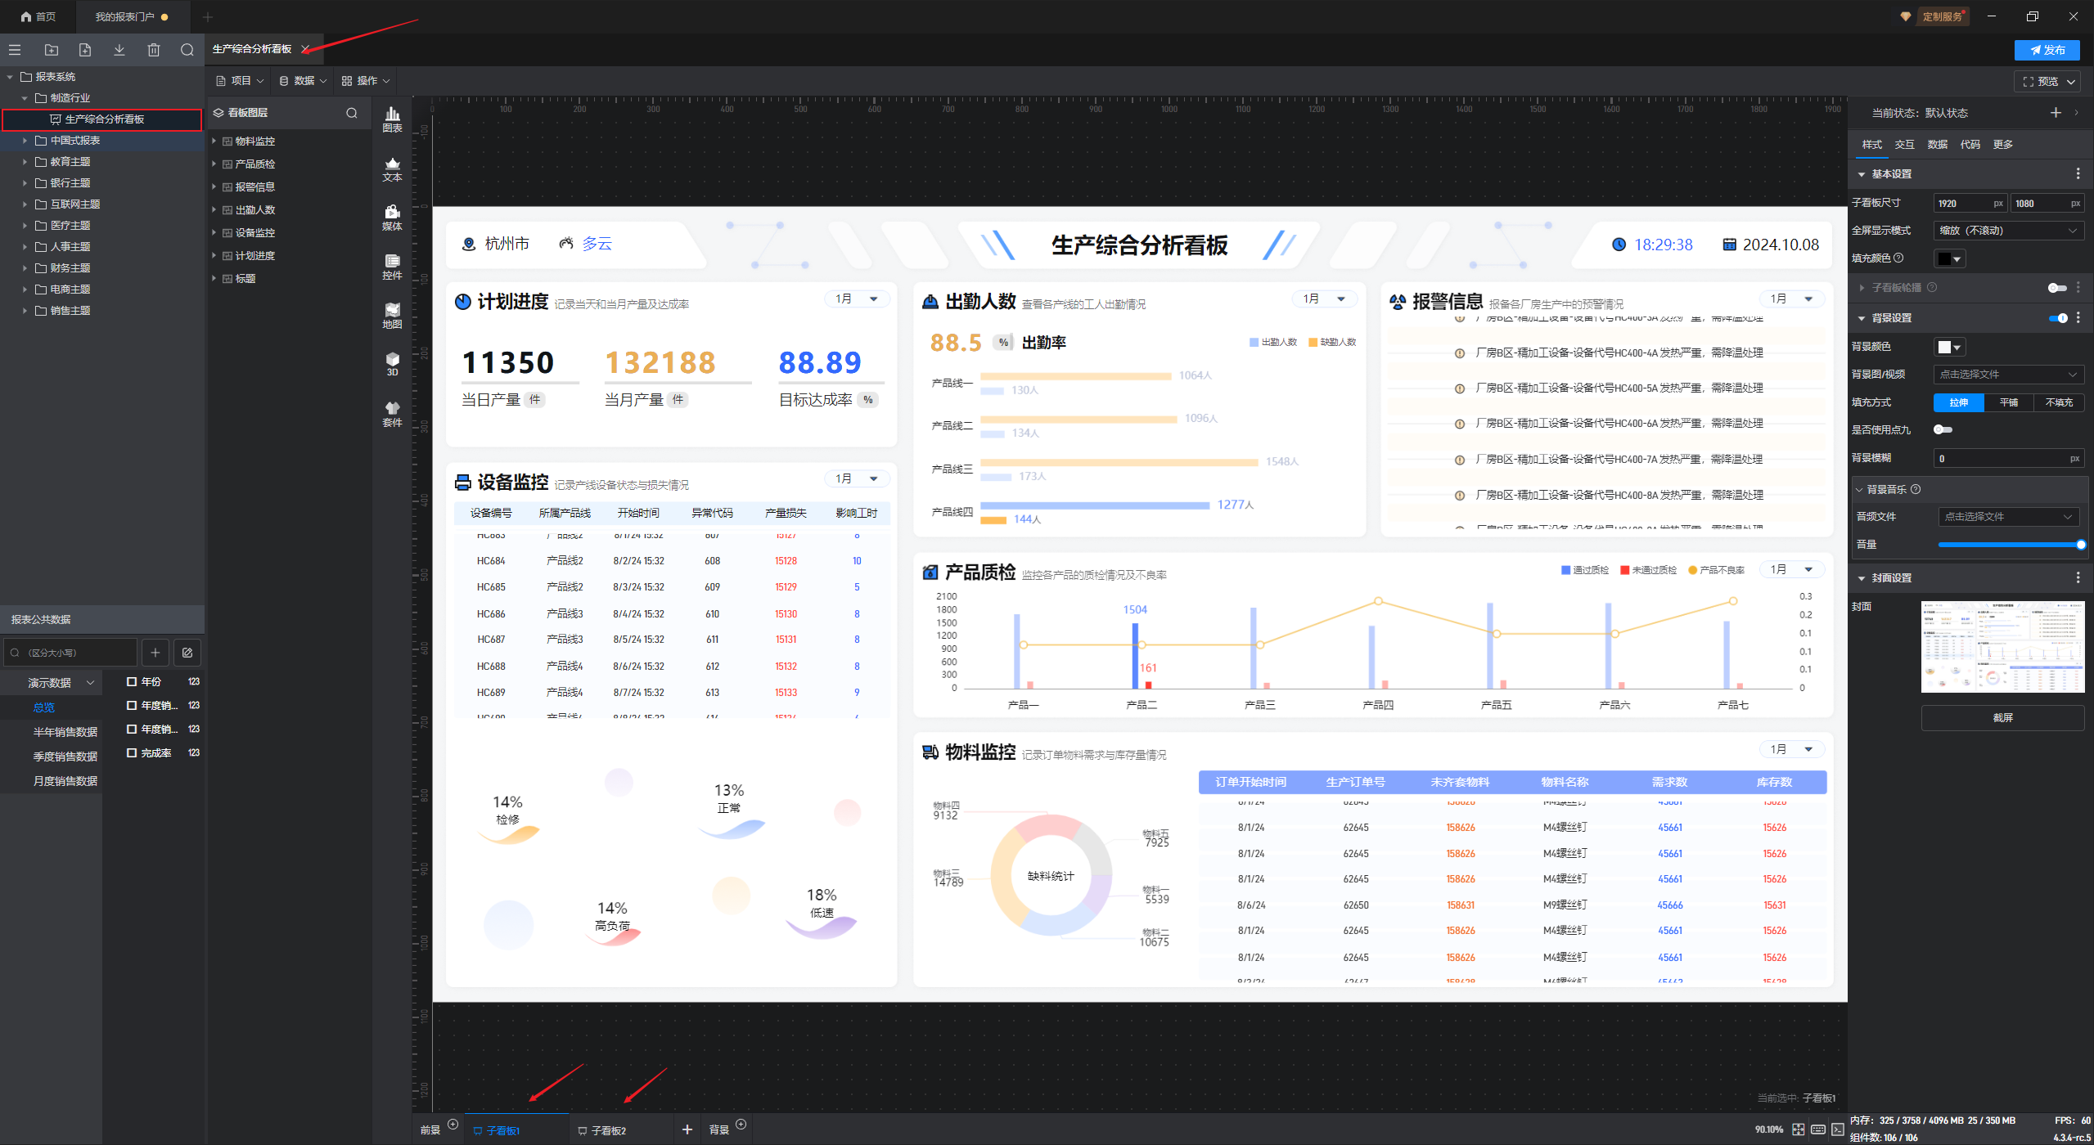
Task: Toggle the 背景设置 switch
Action: tap(2057, 318)
